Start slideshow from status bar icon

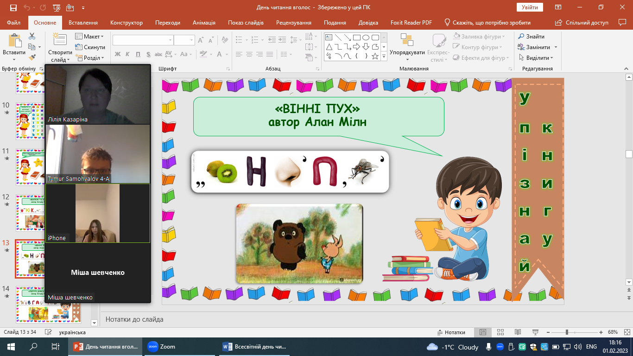point(535,332)
